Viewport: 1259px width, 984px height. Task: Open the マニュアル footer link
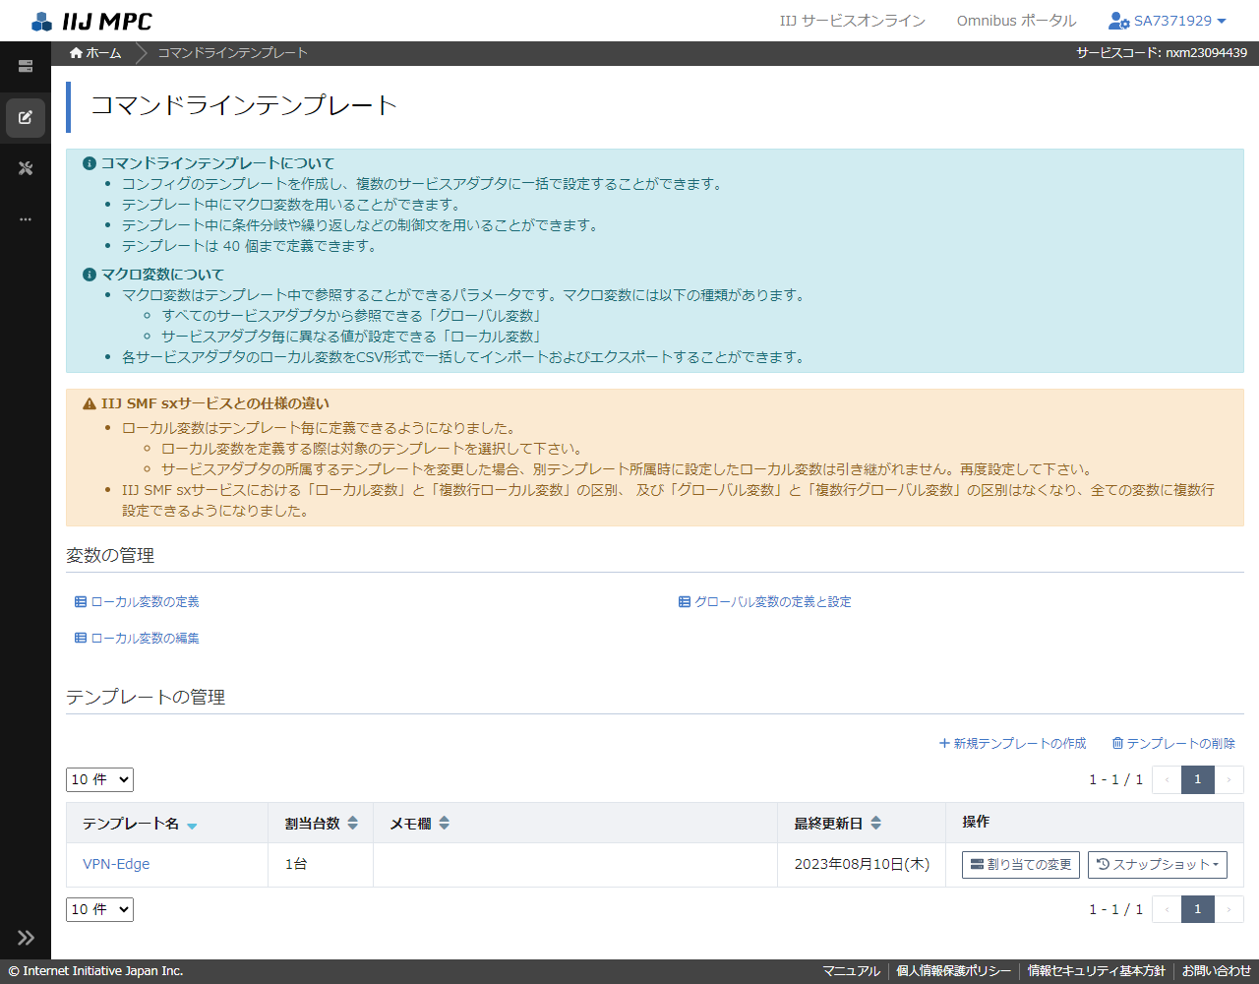851,971
